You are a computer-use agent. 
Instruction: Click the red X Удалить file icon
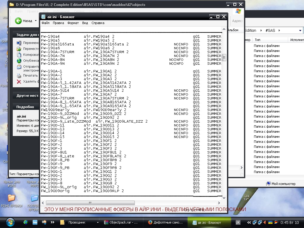coord(19,82)
